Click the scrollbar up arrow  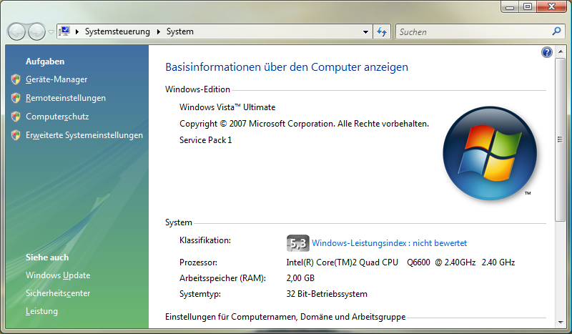(x=561, y=52)
